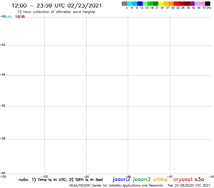
Task: Click the purple legend swatch
Action: 192,3
